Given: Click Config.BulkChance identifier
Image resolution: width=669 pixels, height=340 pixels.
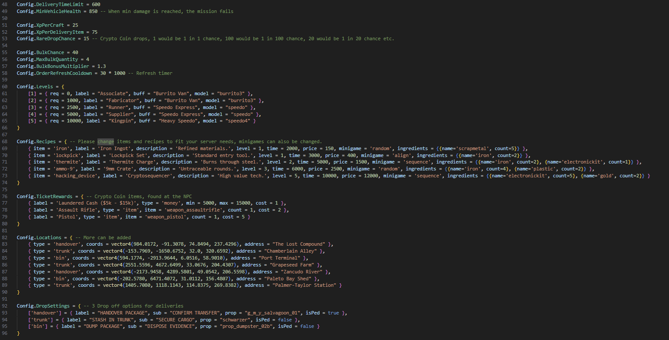Looking at the screenshot, I should (40, 52).
